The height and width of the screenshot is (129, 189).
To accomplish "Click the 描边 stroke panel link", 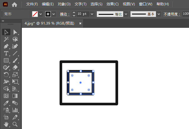I will 65,14.
